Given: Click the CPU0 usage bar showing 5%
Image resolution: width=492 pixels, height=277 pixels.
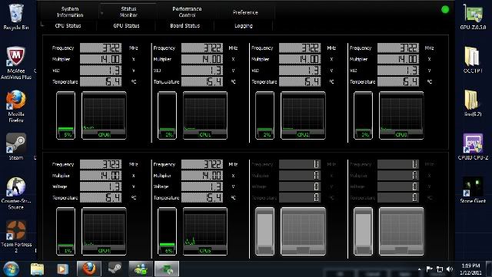Looking at the screenshot, I should [x=66, y=115].
